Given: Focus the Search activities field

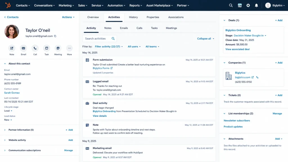Looking at the screenshot, I should tap(99, 39).
